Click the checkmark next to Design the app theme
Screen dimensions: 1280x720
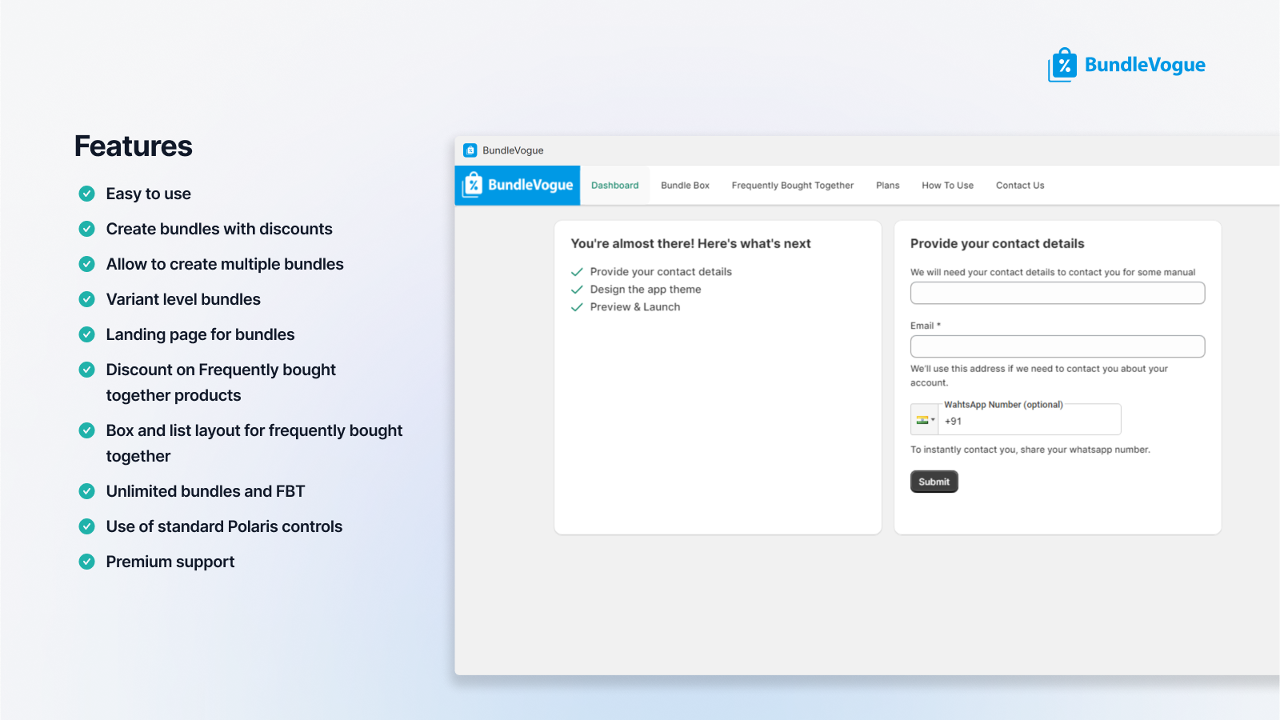click(x=577, y=290)
